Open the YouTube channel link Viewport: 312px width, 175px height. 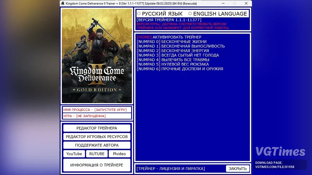point(74,154)
